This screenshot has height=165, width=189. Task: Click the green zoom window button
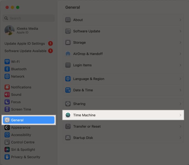click(18, 7)
